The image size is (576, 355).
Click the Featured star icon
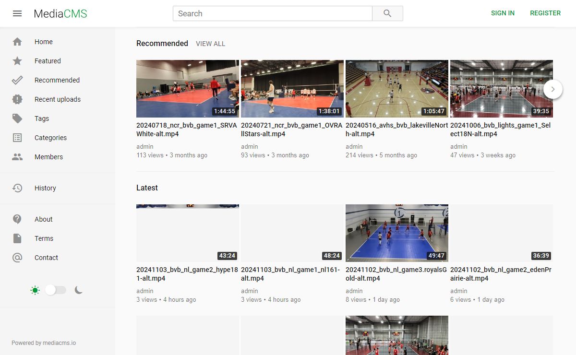pyautogui.click(x=17, y=61)
